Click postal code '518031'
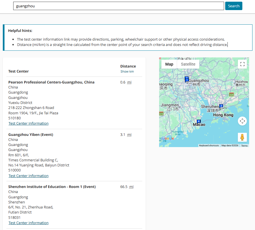This screenshot has width=255, height=230. coord(14,217)
